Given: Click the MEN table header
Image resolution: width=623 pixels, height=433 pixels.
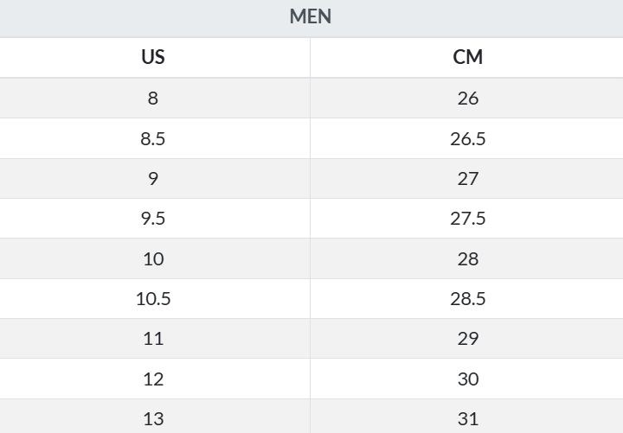Looking at the screenshot, I should coord(311,16).
